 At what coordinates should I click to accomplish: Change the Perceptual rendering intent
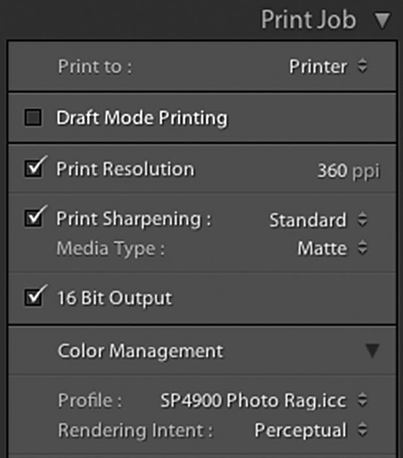pos(300,431)
